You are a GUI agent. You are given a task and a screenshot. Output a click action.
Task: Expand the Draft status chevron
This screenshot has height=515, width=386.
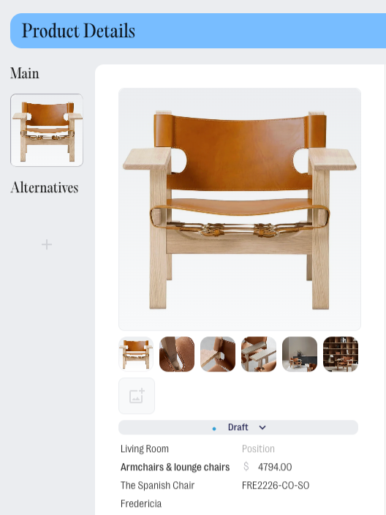[262, 427]
